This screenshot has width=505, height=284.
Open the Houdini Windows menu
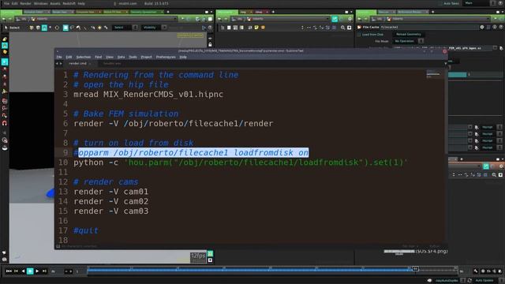[41, 3]
